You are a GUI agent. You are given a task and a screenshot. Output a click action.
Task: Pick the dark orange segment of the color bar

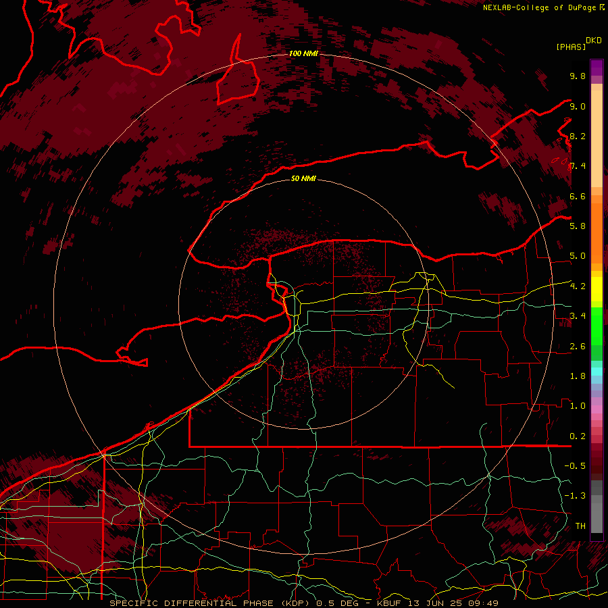[x=597, y=232]
